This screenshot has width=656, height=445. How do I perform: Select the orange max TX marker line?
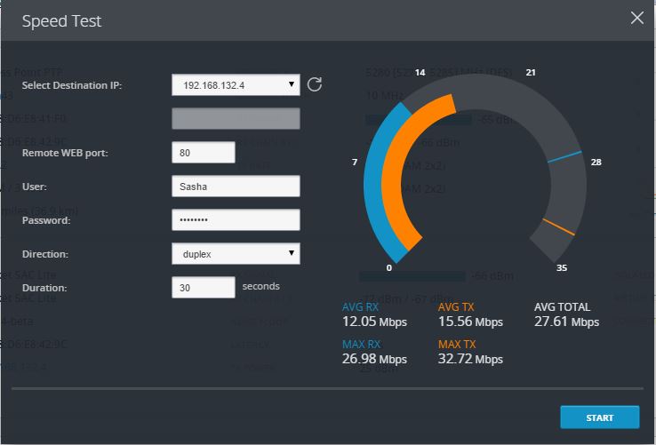558,226
